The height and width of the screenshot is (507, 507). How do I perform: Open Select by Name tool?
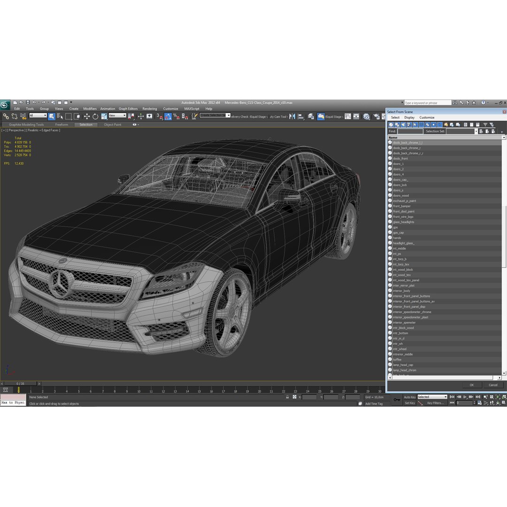[60, 116]
